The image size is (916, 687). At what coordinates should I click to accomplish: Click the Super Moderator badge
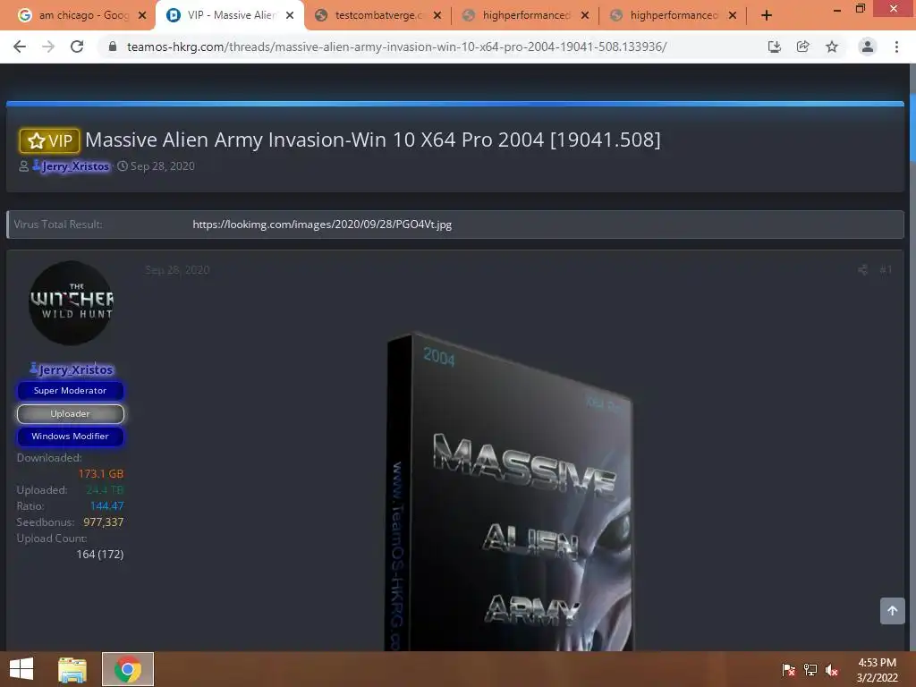coord(70,391)
